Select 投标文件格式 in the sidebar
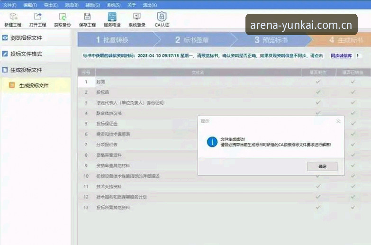371x245 pixels. click(36, 54)
